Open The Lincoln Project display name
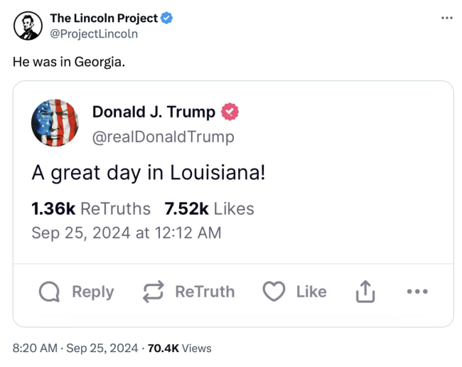The width and height of the screenshot is (462, 367). click(x=104, y=18)
